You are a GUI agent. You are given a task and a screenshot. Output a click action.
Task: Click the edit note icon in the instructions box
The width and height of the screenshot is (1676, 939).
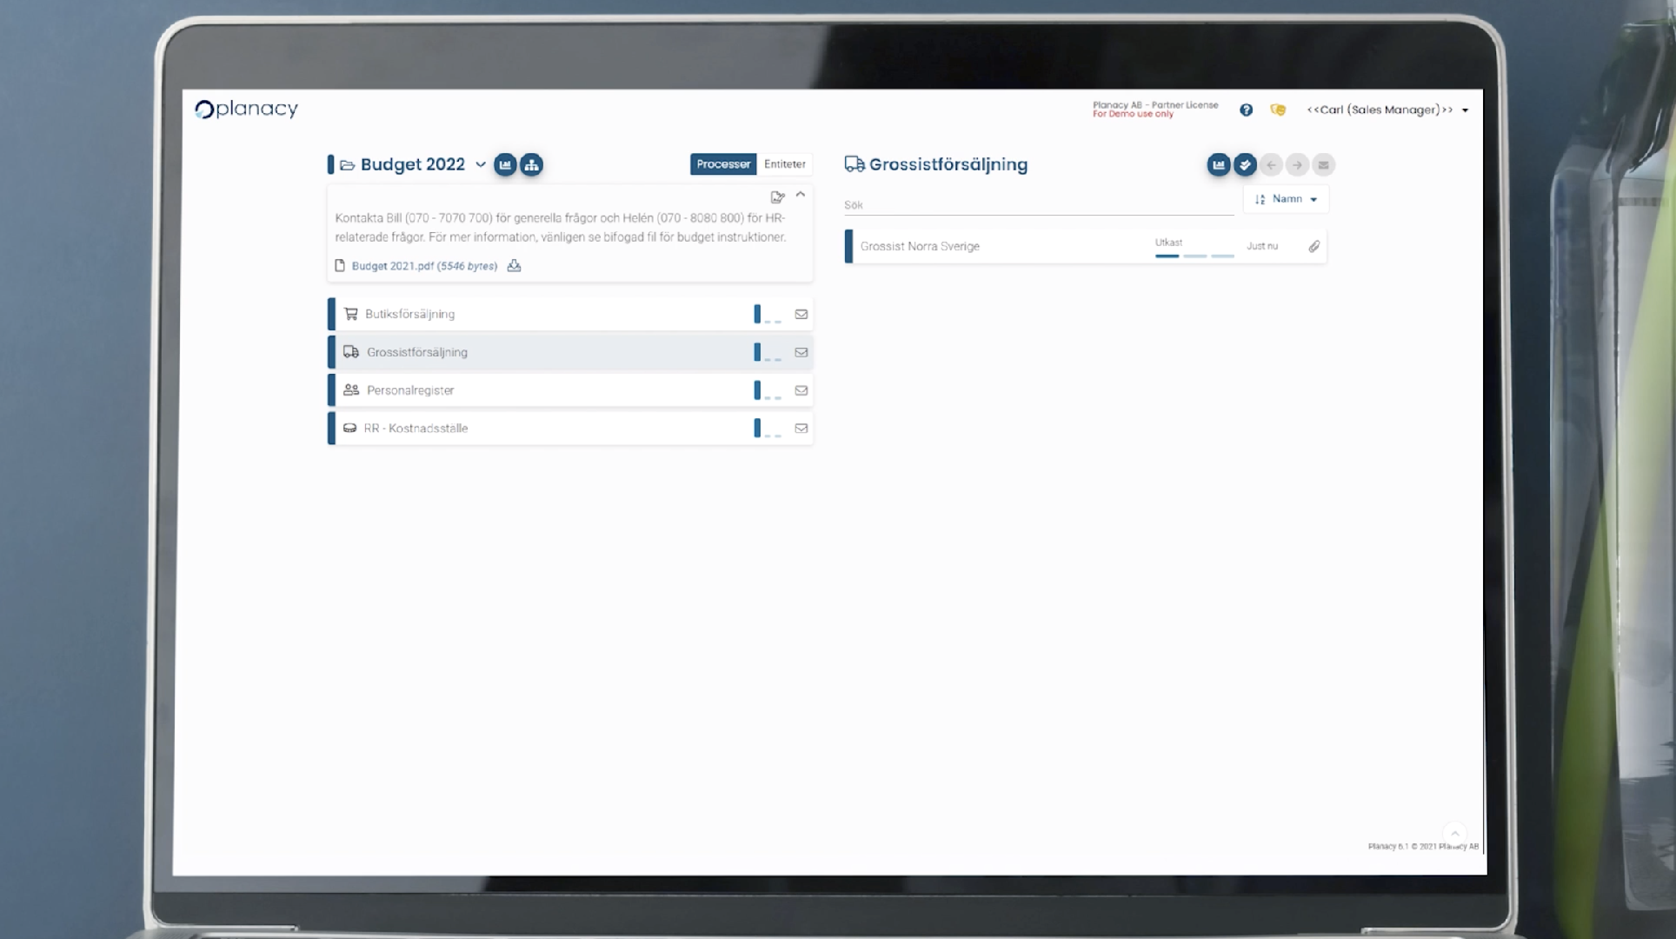[x=776, y=197]
